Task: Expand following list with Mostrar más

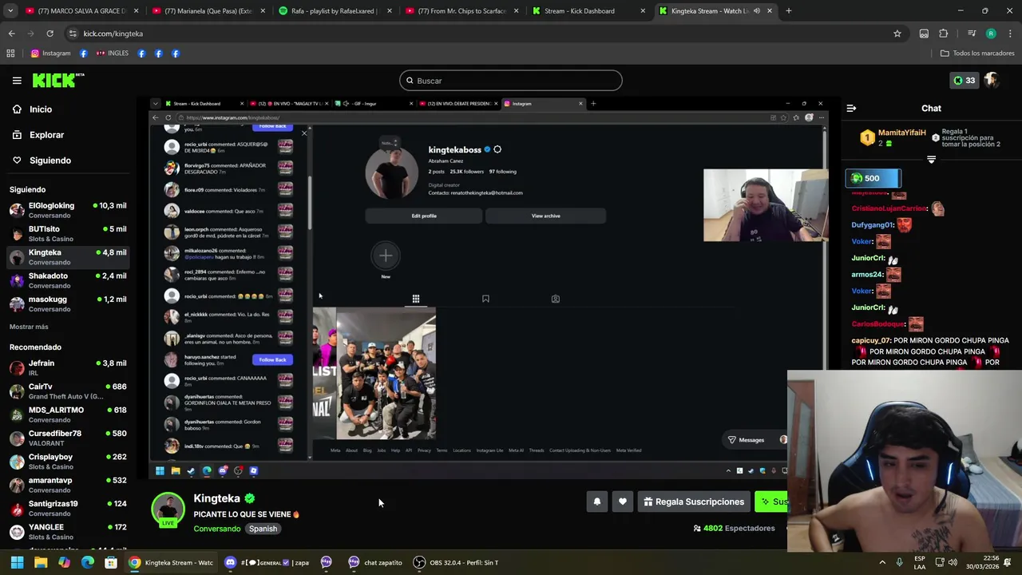Action: coord(29,327)
